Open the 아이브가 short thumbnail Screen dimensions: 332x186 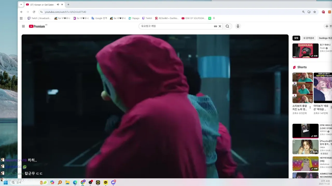click(323, 88)
